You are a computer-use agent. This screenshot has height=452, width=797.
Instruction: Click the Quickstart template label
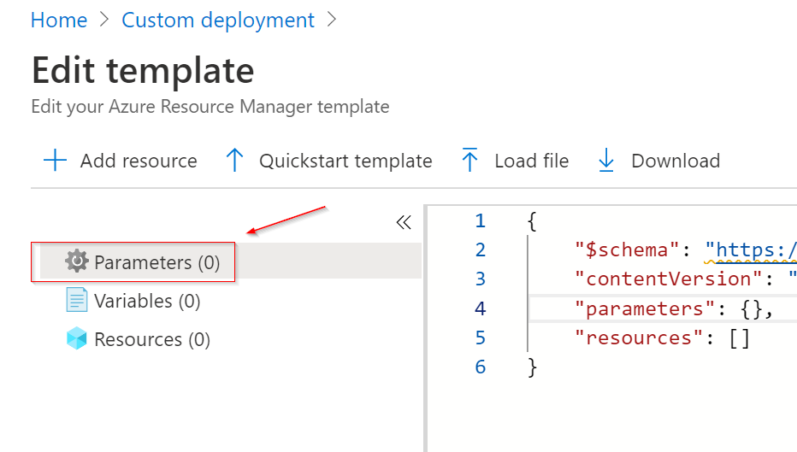pyautogui.click(x=345, y=161)
